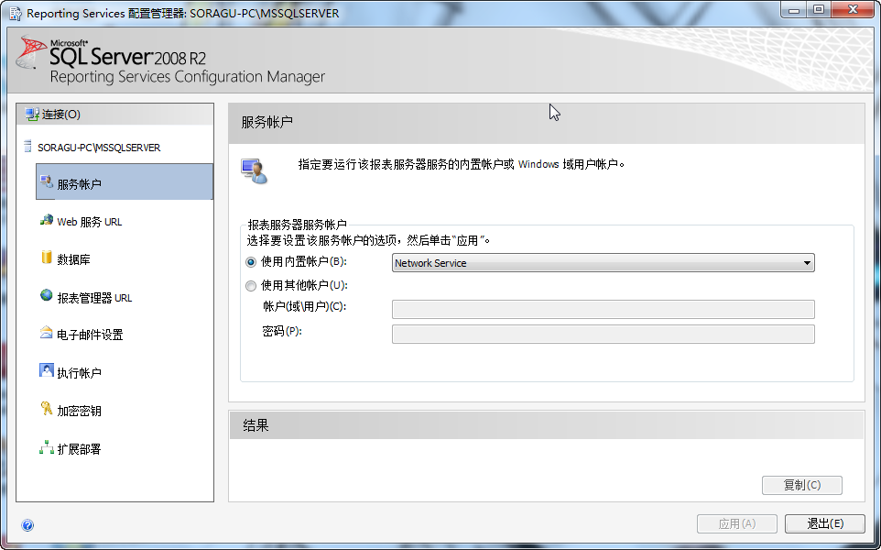Screen dimensions: 881x550
Task: Click the title bar application icon
Action: tap(16, 13)
